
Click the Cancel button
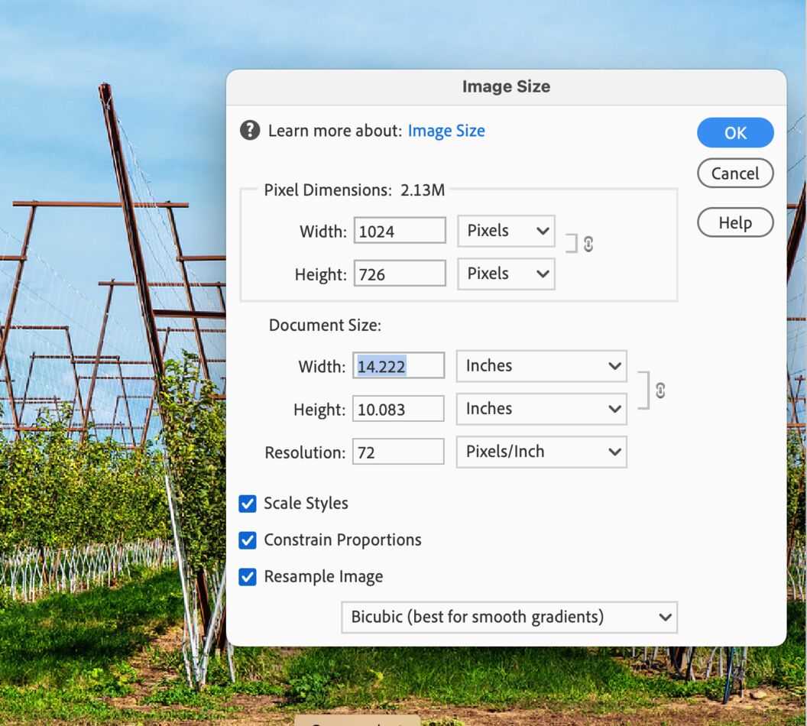[x=734, y=173]
